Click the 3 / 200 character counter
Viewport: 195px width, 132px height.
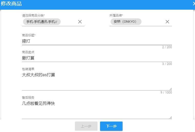(x=167, y=64)
